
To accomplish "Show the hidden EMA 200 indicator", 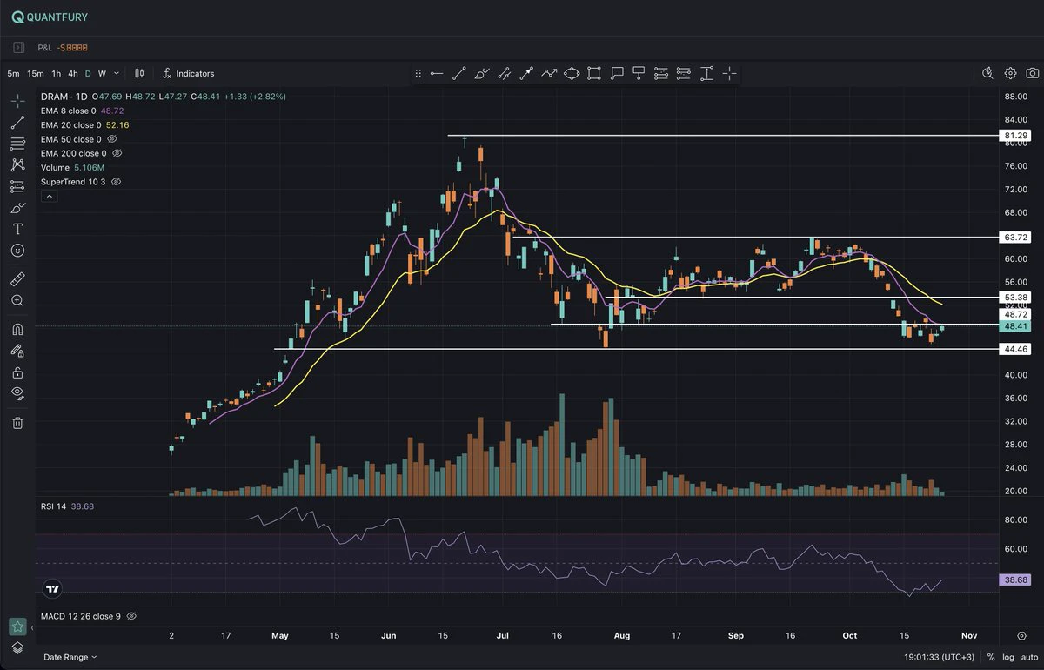I will point(117,153).
